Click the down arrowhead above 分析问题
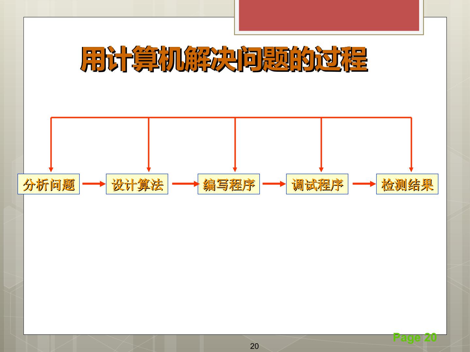 tap(51, 169)
